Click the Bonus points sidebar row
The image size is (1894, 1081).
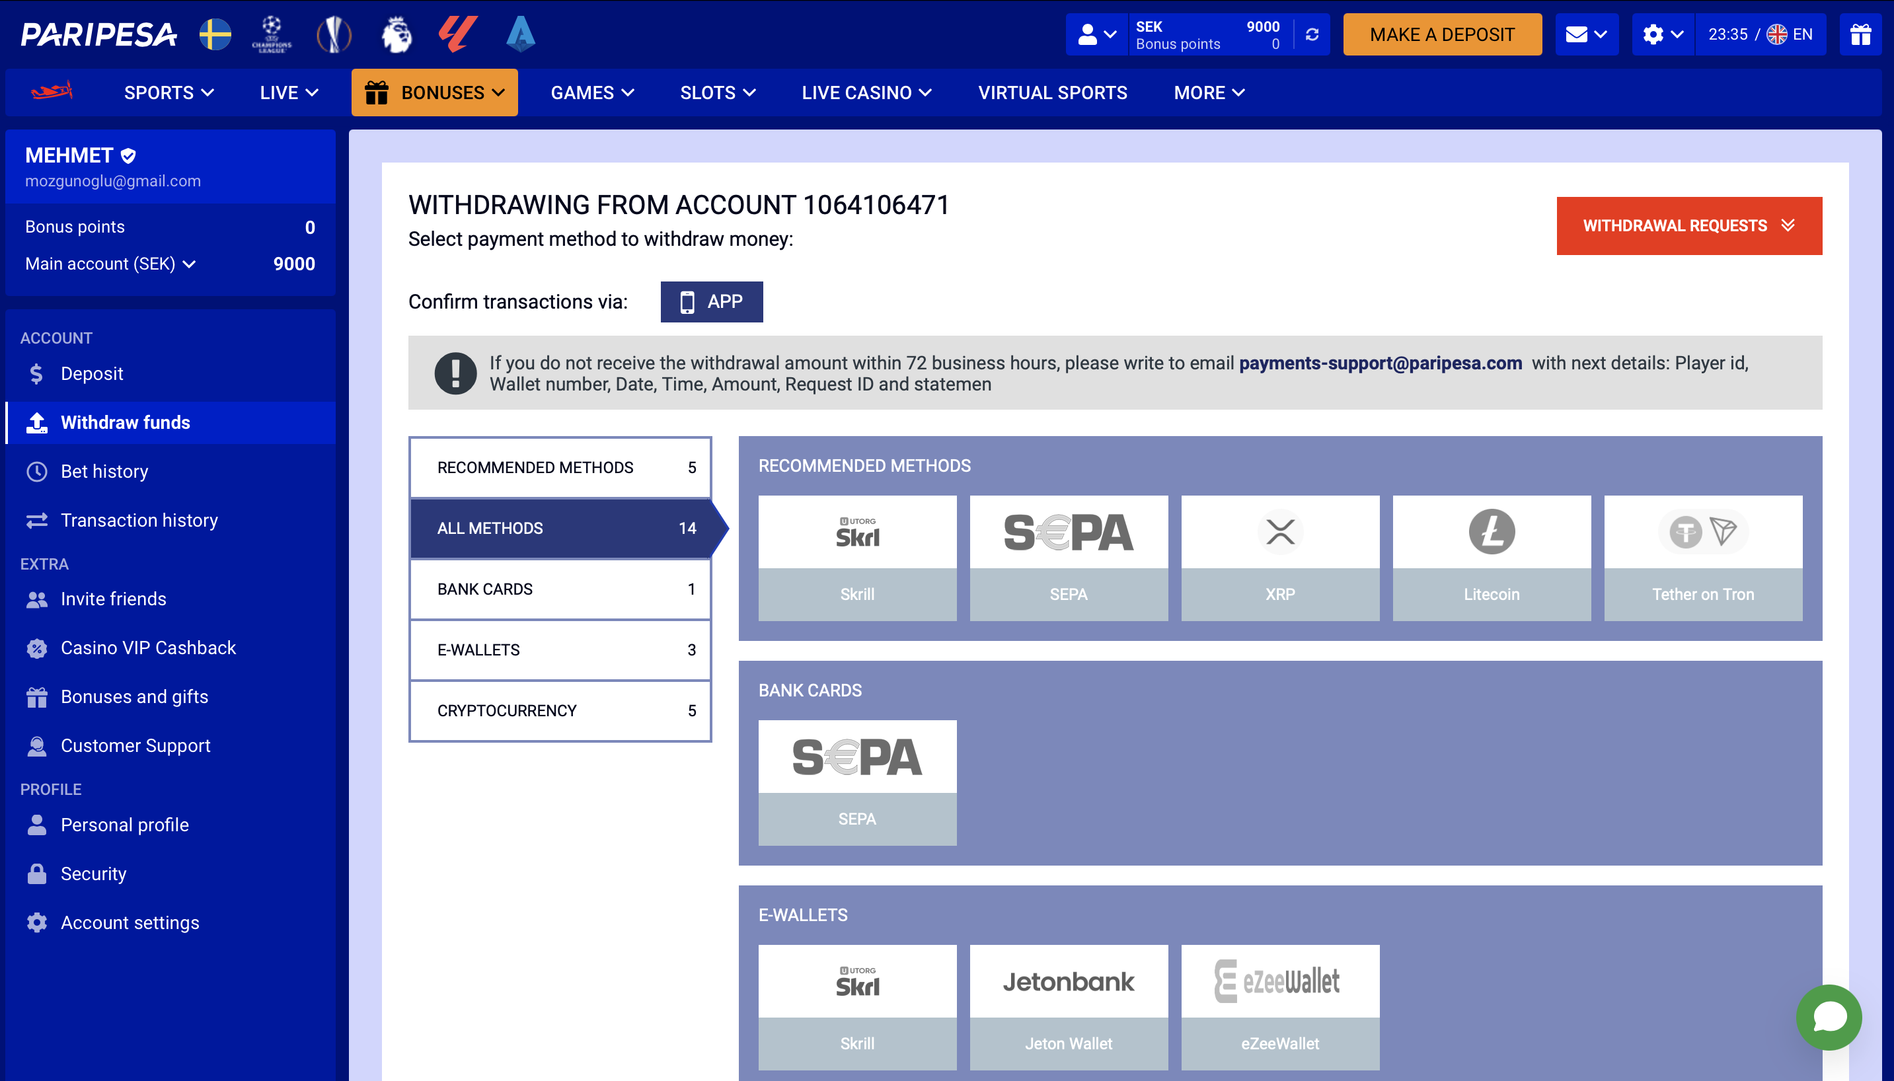click(170, 227)
